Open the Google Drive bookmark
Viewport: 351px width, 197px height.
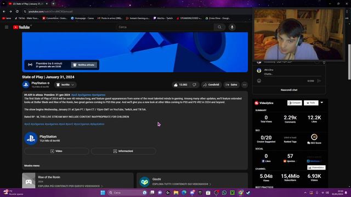click(218, 18)
